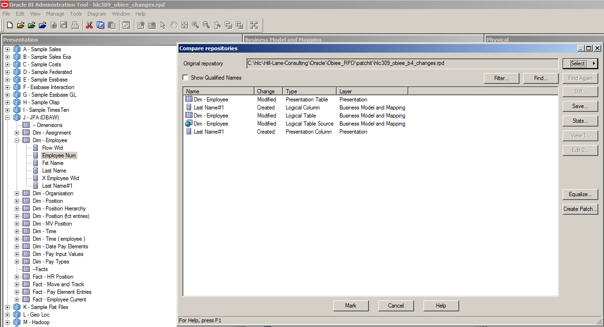Click the Cancel button
Screen dimensions: 604x327
click(x=396, y=306)
